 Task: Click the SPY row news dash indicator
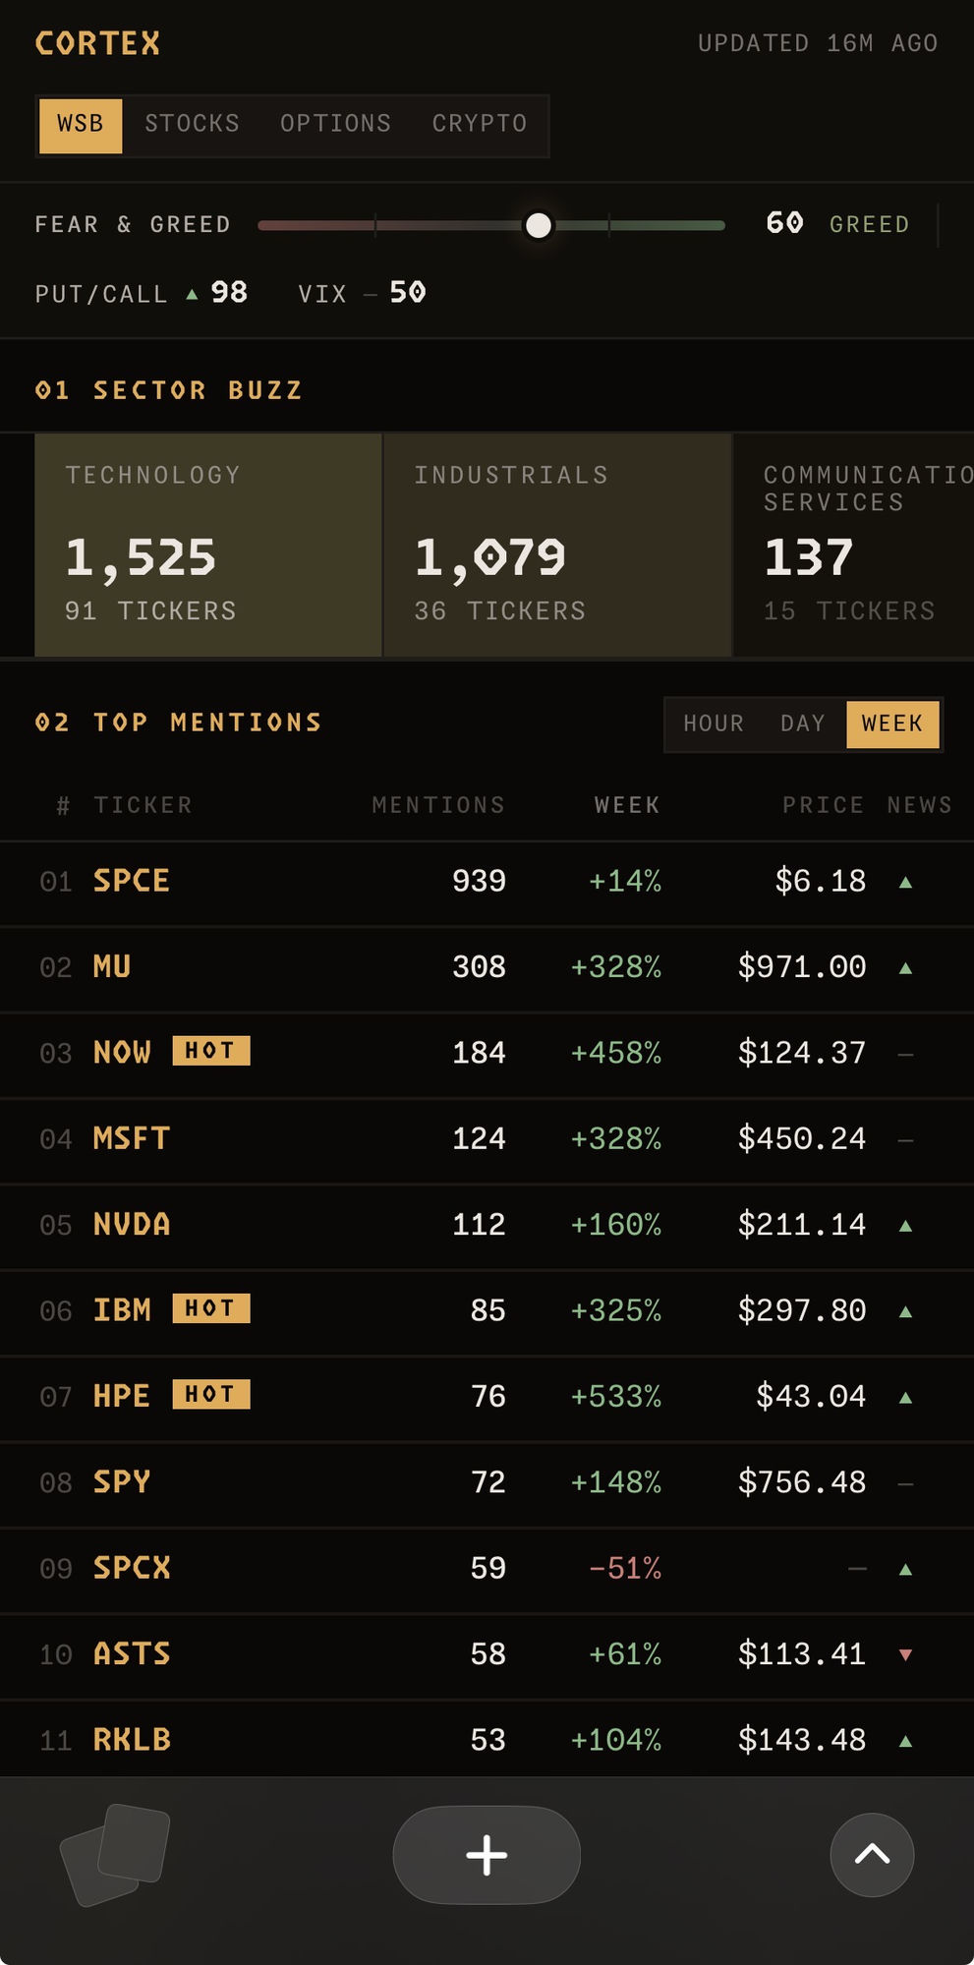[905, 1483]
